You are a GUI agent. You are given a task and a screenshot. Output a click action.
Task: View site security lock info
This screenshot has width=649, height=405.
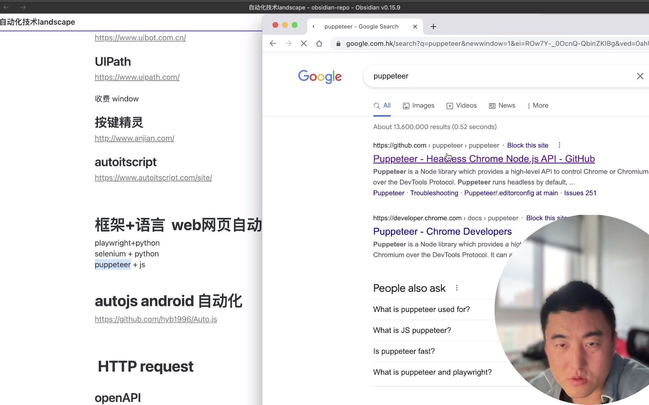tap(338, 43)
